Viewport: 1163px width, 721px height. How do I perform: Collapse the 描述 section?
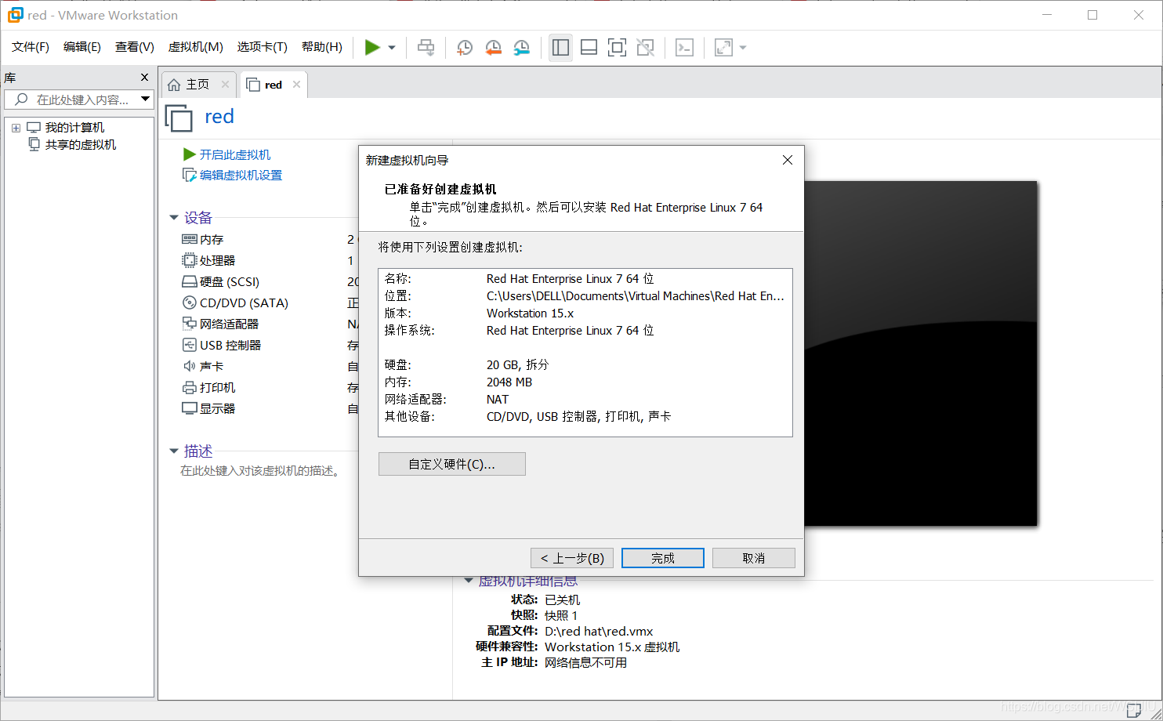[174, 451]
